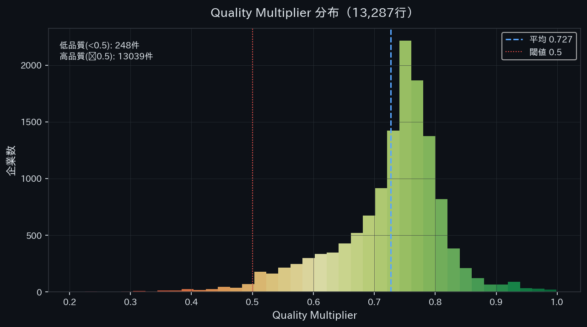Screen dimensions: 587x327
Task: Click the blue dashed line sample in the legend
Action: point(515,40)
